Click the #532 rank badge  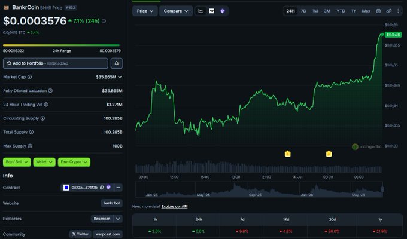coord(71,8)
